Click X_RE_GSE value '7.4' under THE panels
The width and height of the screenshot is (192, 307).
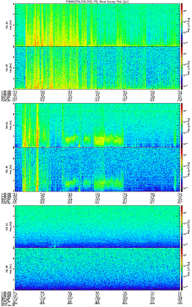point(152,292)
